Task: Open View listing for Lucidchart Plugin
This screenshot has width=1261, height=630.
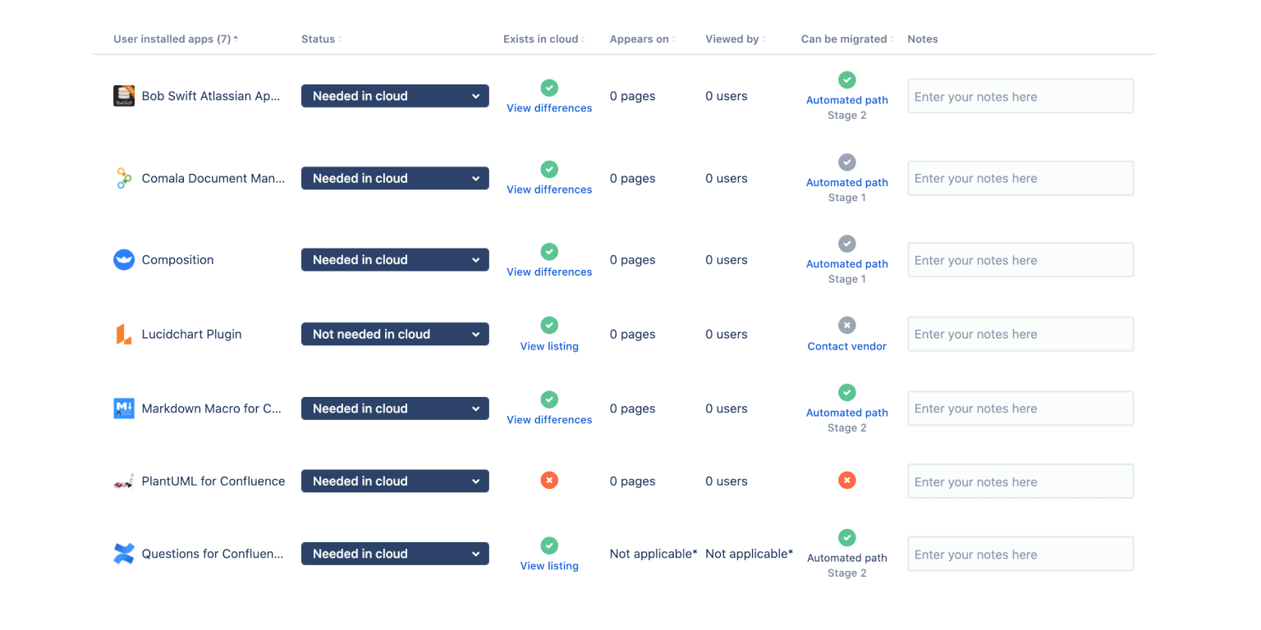Action: click(548, 345)
